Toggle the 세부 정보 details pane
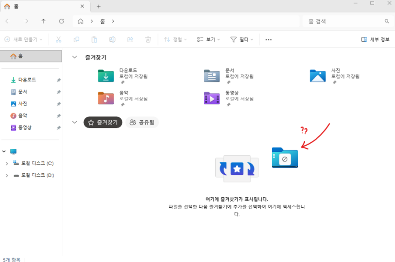 (375, 39)
